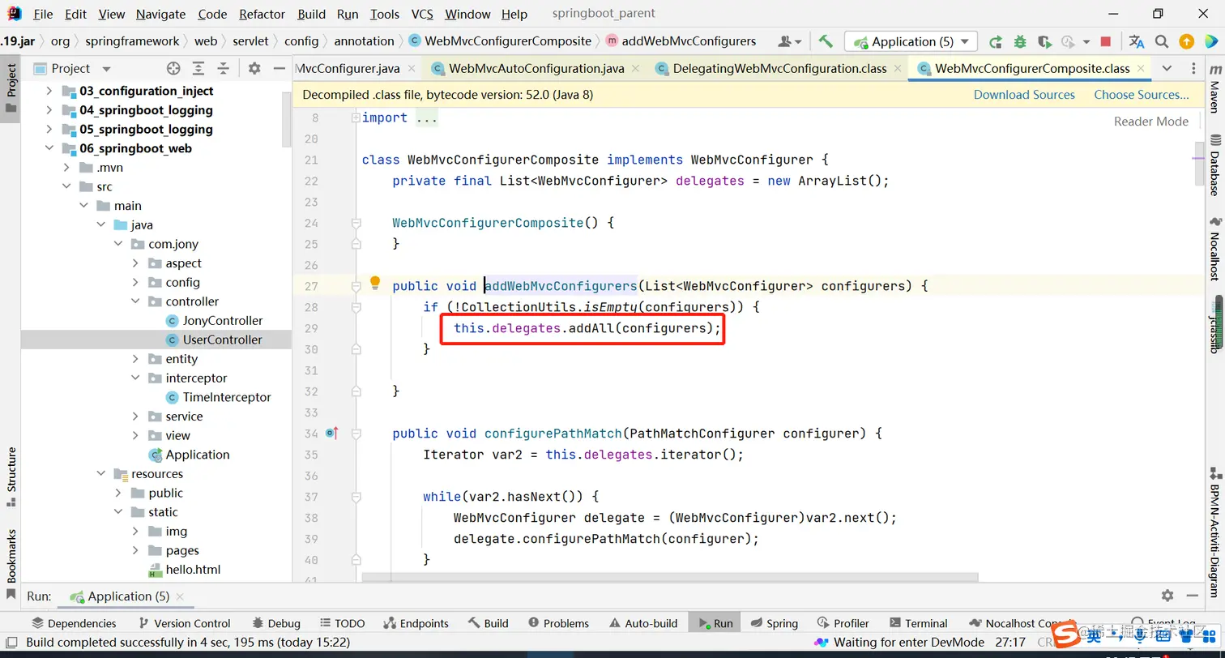Viewport: 1225px width, 658px height.
Task: Open Search Everywhere via the magnifier icon
Action: (1162, 41)
